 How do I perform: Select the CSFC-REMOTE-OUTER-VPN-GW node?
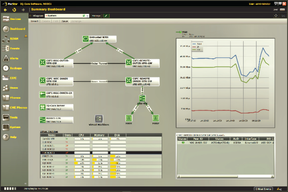pyautogui.click(x=142, y=63)
